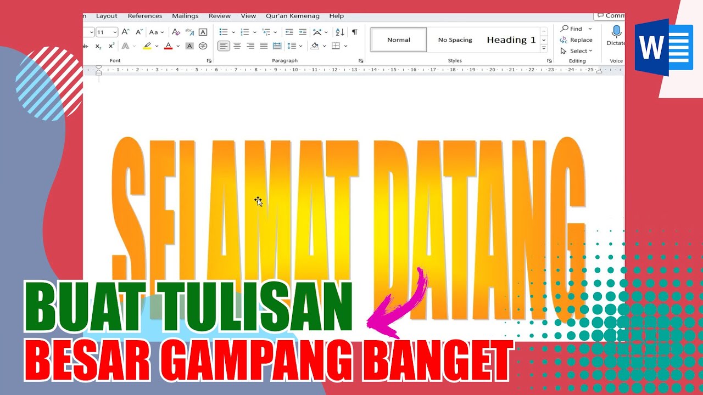The width and height of the screenshot is (703, 395).
Task: Toggle character shading
Action: point(189,46)
